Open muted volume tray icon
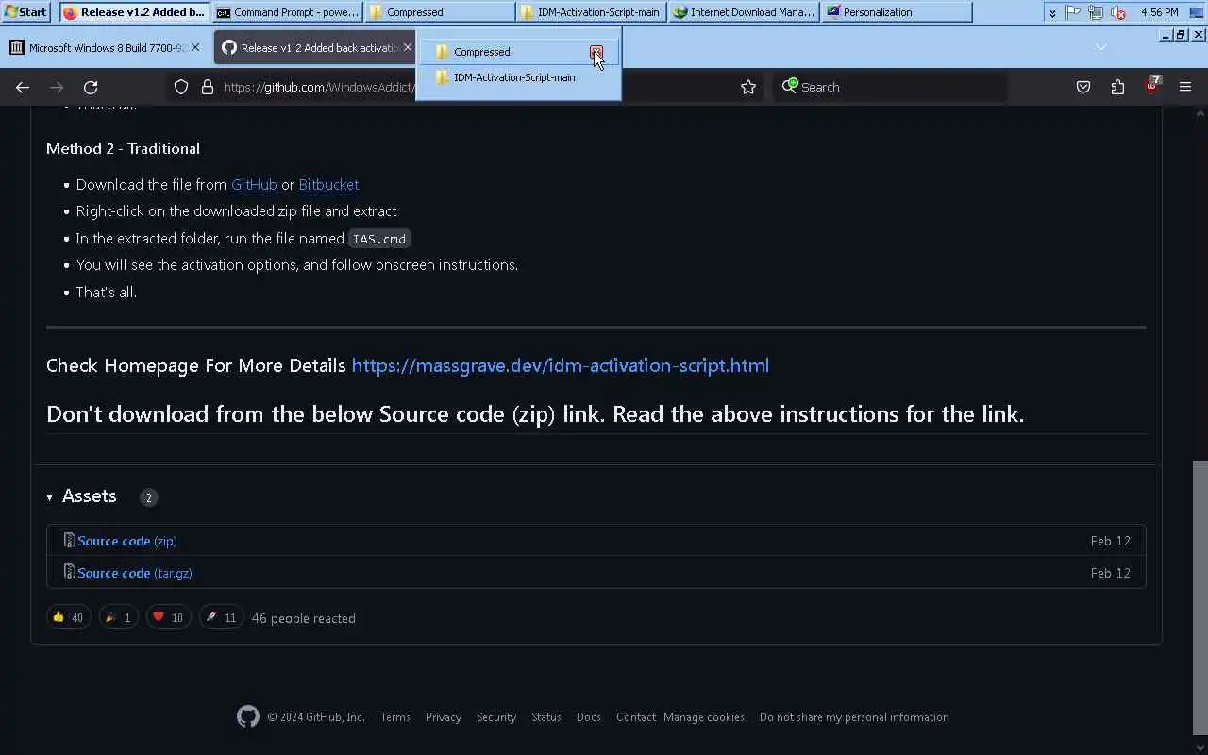This screenshot has width=1208, height=755. [1118, 12]
